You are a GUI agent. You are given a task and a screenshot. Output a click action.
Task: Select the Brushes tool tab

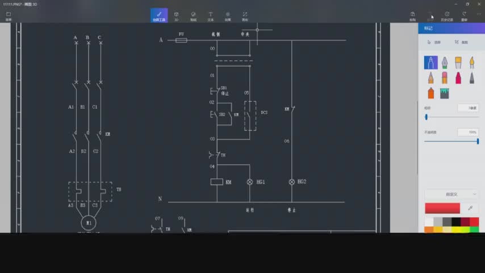[x=159, y=15]
